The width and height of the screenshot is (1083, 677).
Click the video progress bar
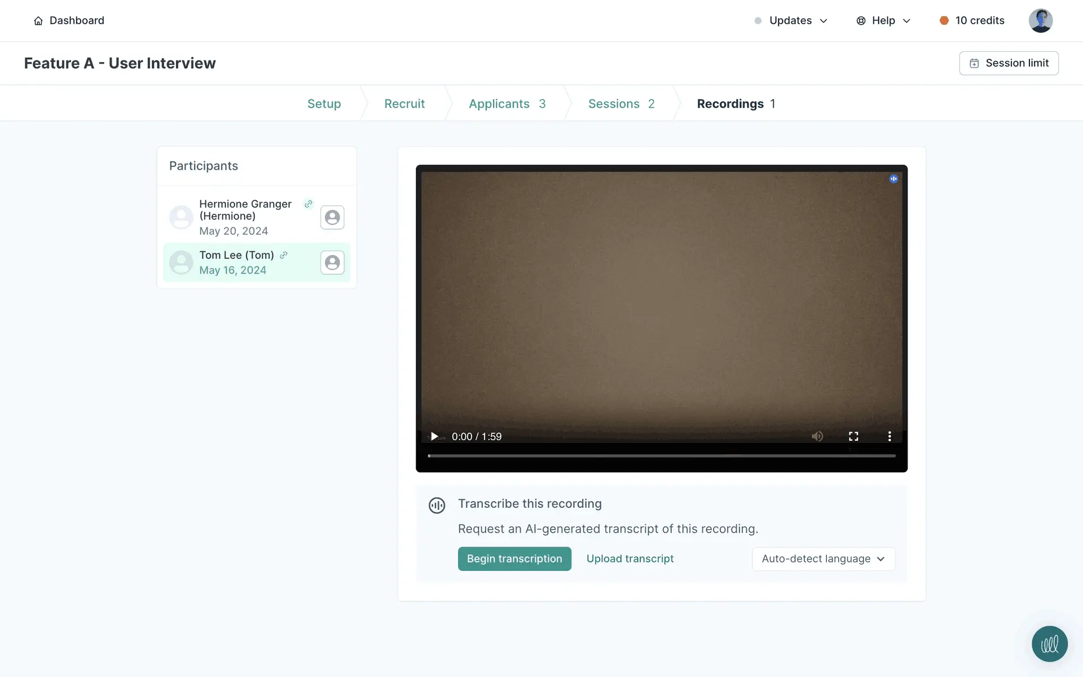point(661,455)
